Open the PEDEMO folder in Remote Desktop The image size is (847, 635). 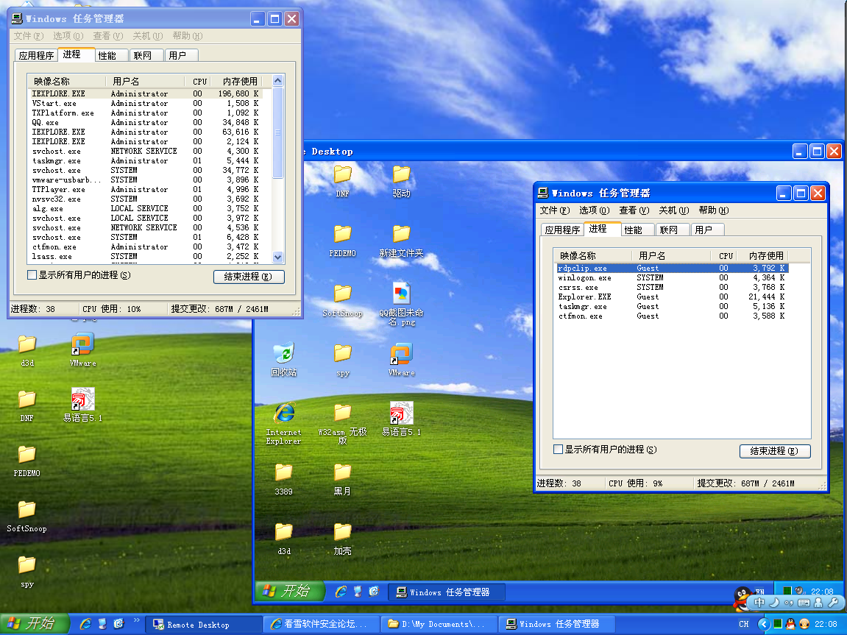click(342, 241)
